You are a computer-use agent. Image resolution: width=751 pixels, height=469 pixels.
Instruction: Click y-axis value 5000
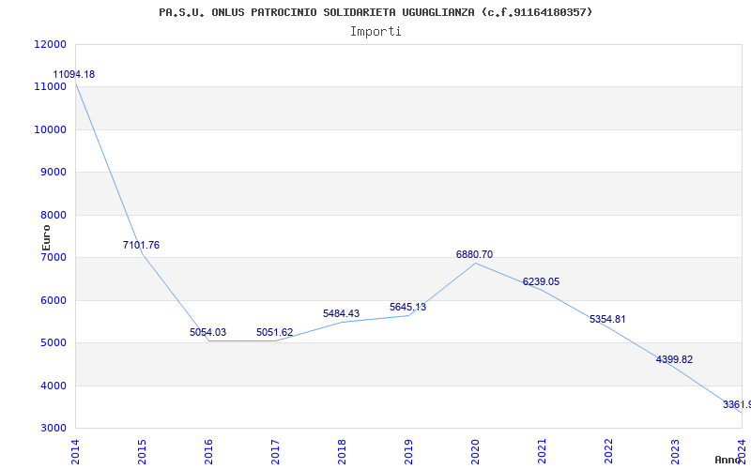point(53,343)
